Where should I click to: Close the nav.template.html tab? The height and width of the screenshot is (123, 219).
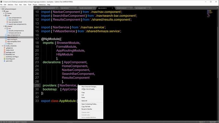[x=150, y=8]
